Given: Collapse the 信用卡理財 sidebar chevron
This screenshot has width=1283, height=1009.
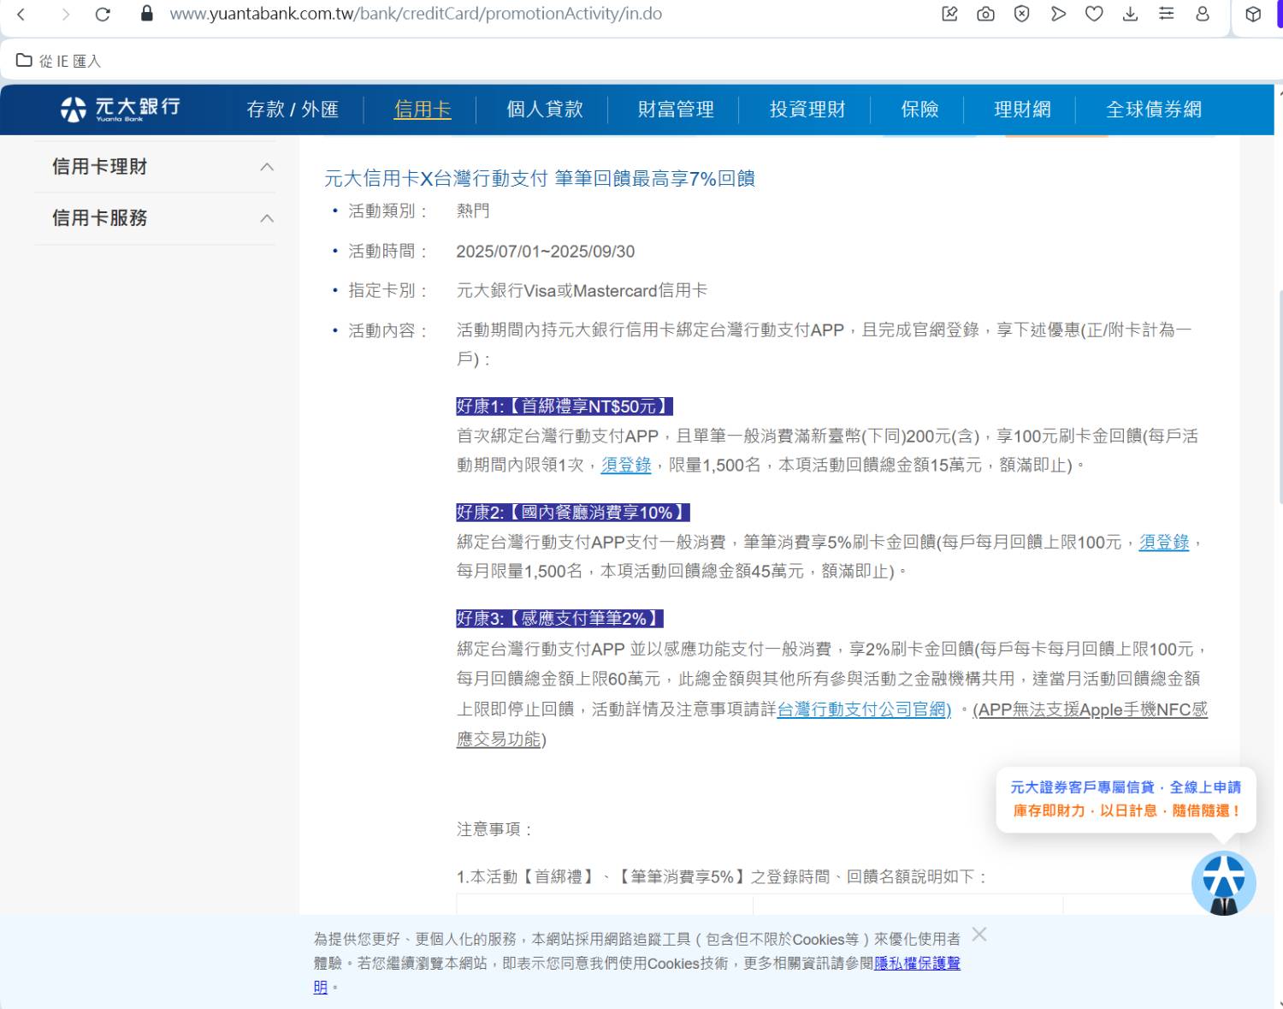Looking at the screenshot, I should click(267, 167).
